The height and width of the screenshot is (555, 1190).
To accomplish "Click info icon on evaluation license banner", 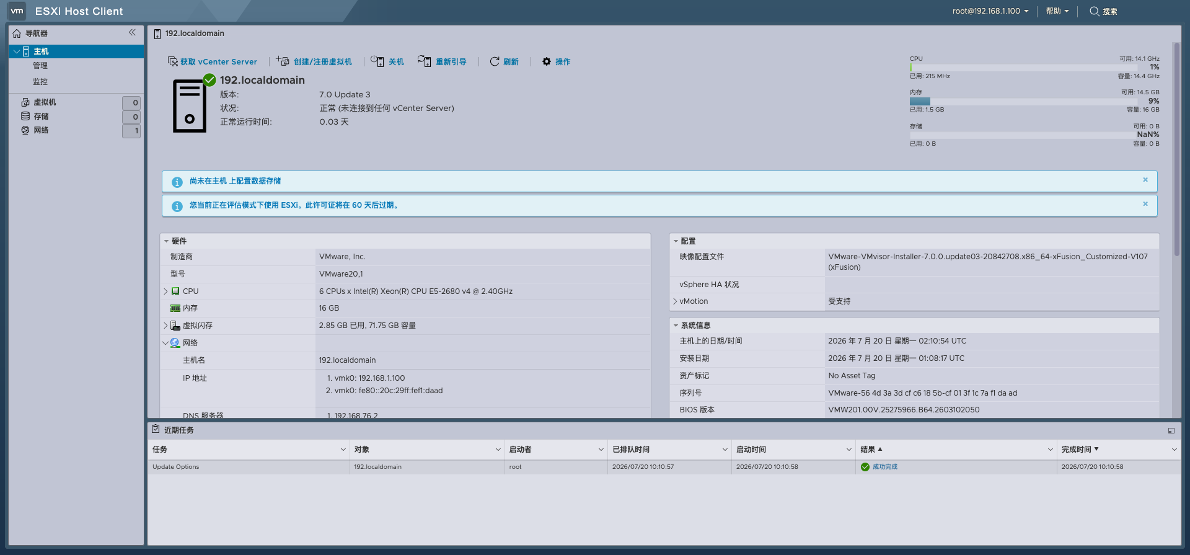I will (x=177, y=206).
